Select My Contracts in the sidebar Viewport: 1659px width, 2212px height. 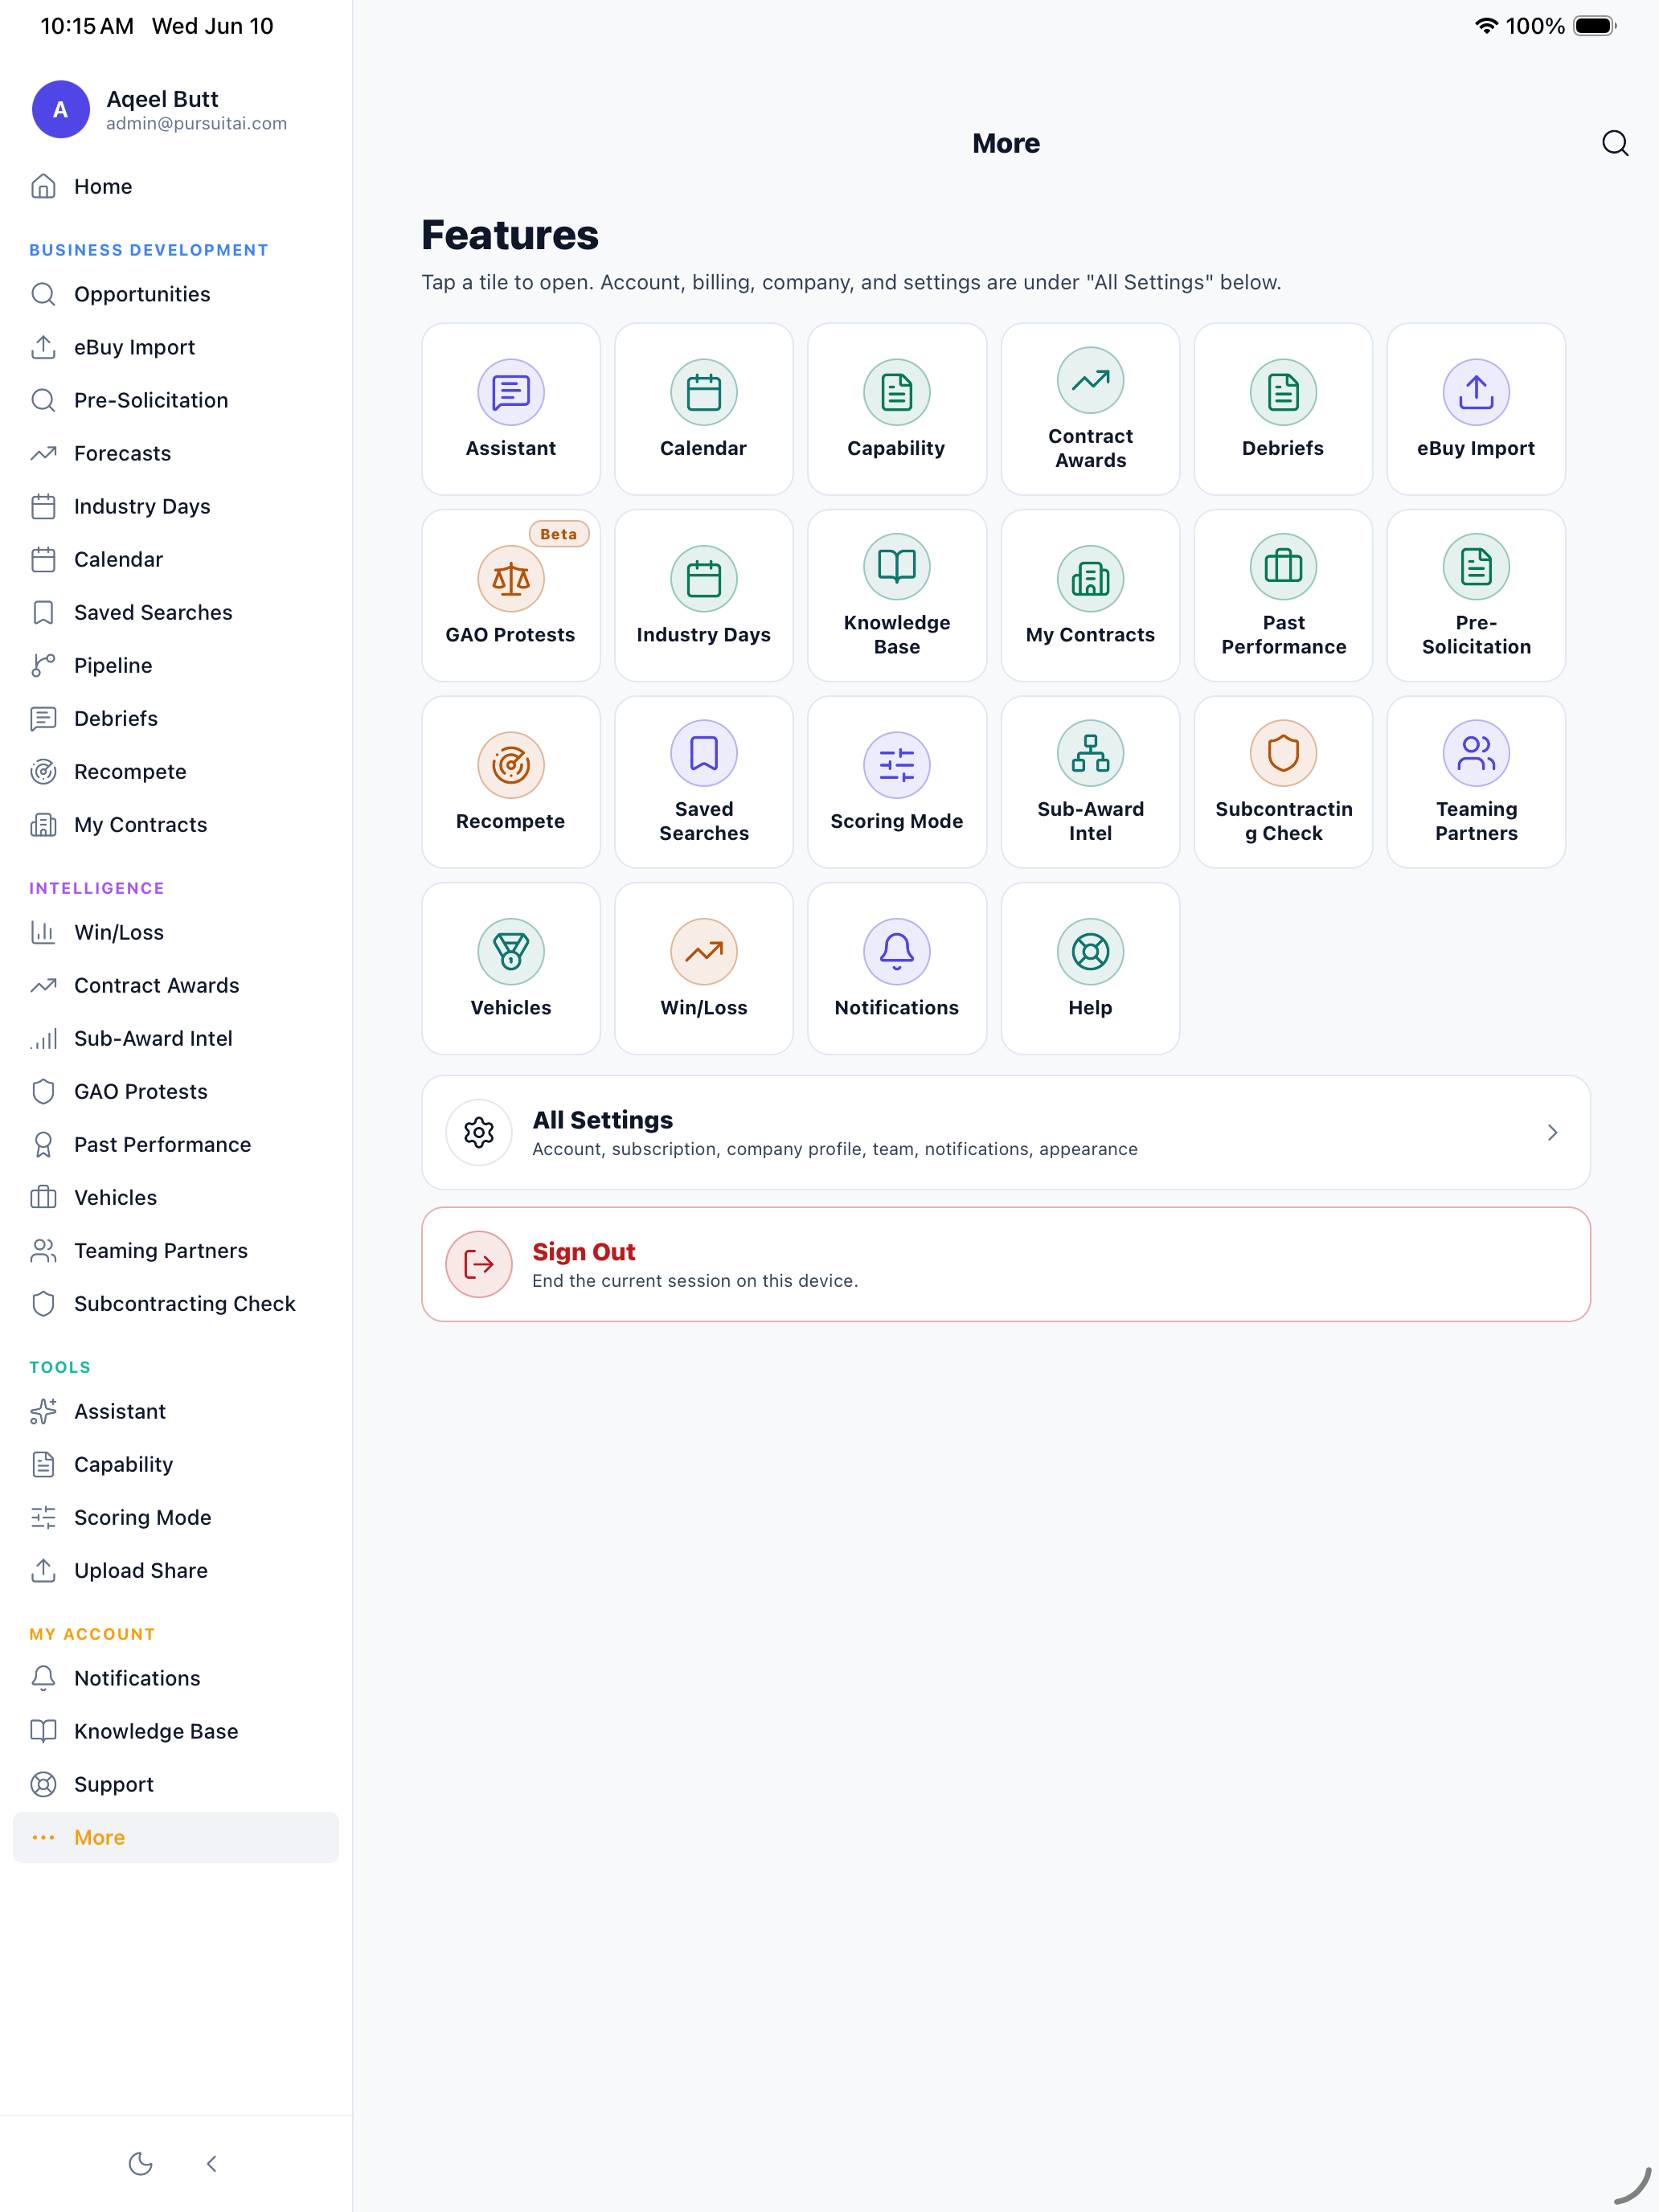pyautogui.click(x=175, y=824)
